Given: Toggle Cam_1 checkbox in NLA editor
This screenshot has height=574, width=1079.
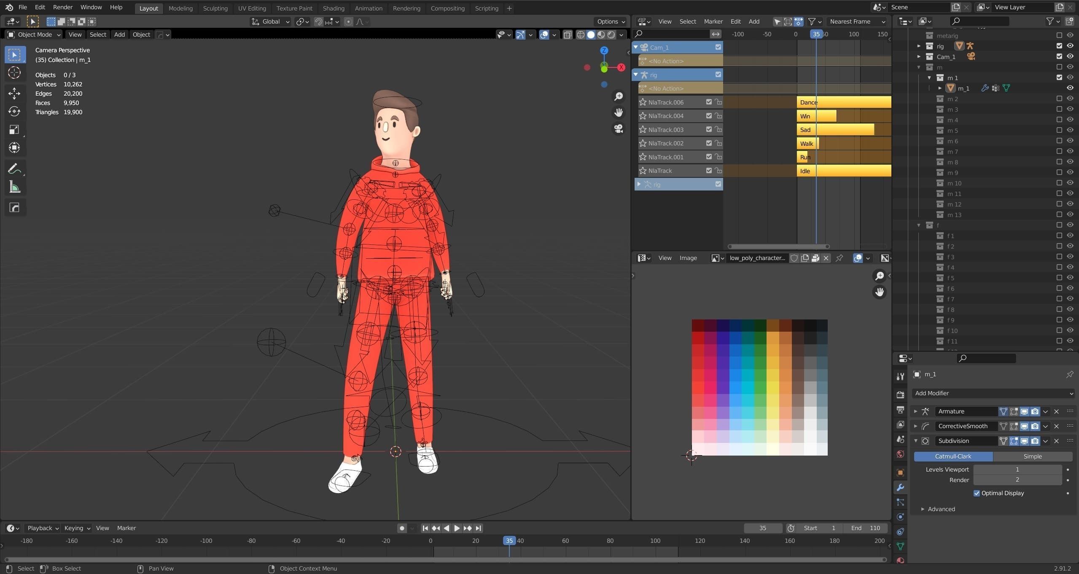Looking at the screenshot, I should pos(718,47).
